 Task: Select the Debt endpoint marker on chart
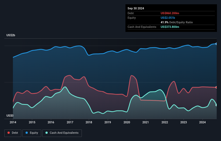tap(216, 87)
